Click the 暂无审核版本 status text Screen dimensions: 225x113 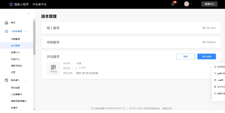click(x=209, y=42)
